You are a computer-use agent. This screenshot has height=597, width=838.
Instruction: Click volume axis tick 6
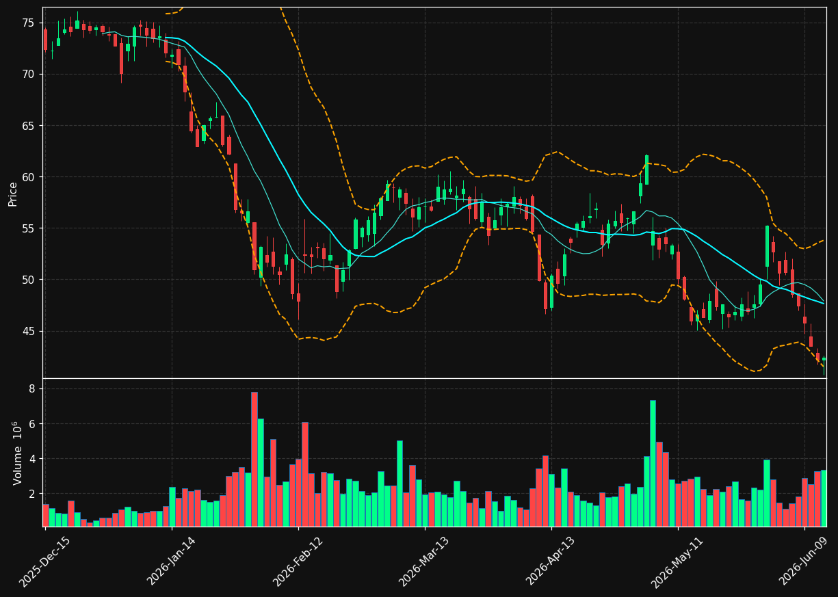(31, 424)
